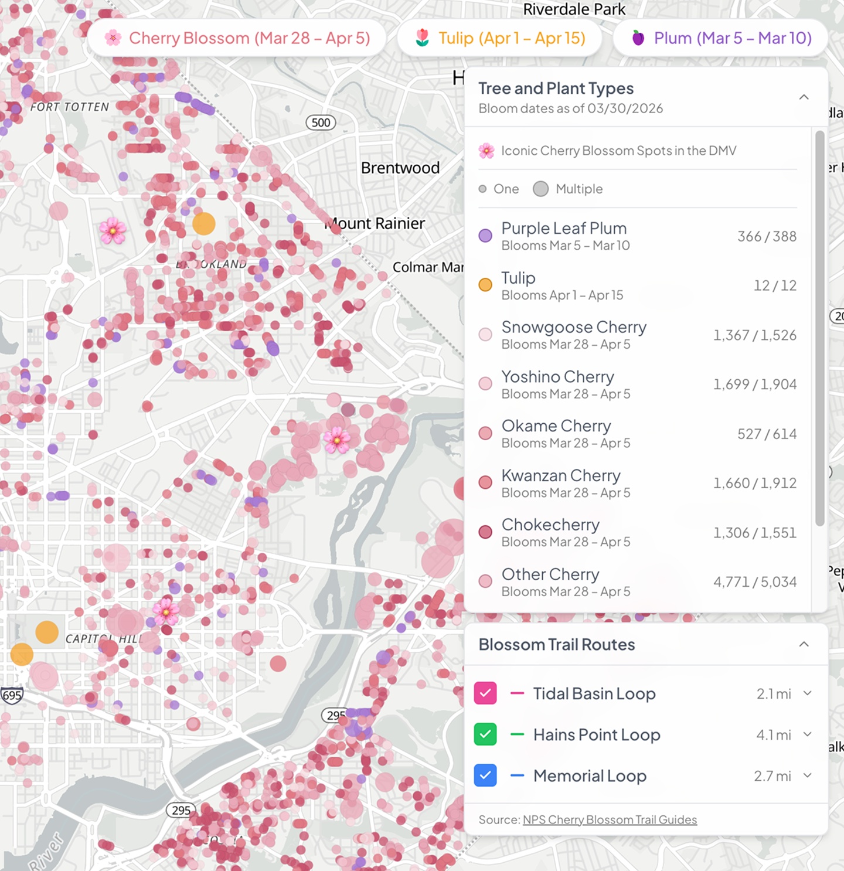Click the 2.7 mi distance for Memorial Loop
Viewport: 844px width, 871px height.
pos(772,776)
